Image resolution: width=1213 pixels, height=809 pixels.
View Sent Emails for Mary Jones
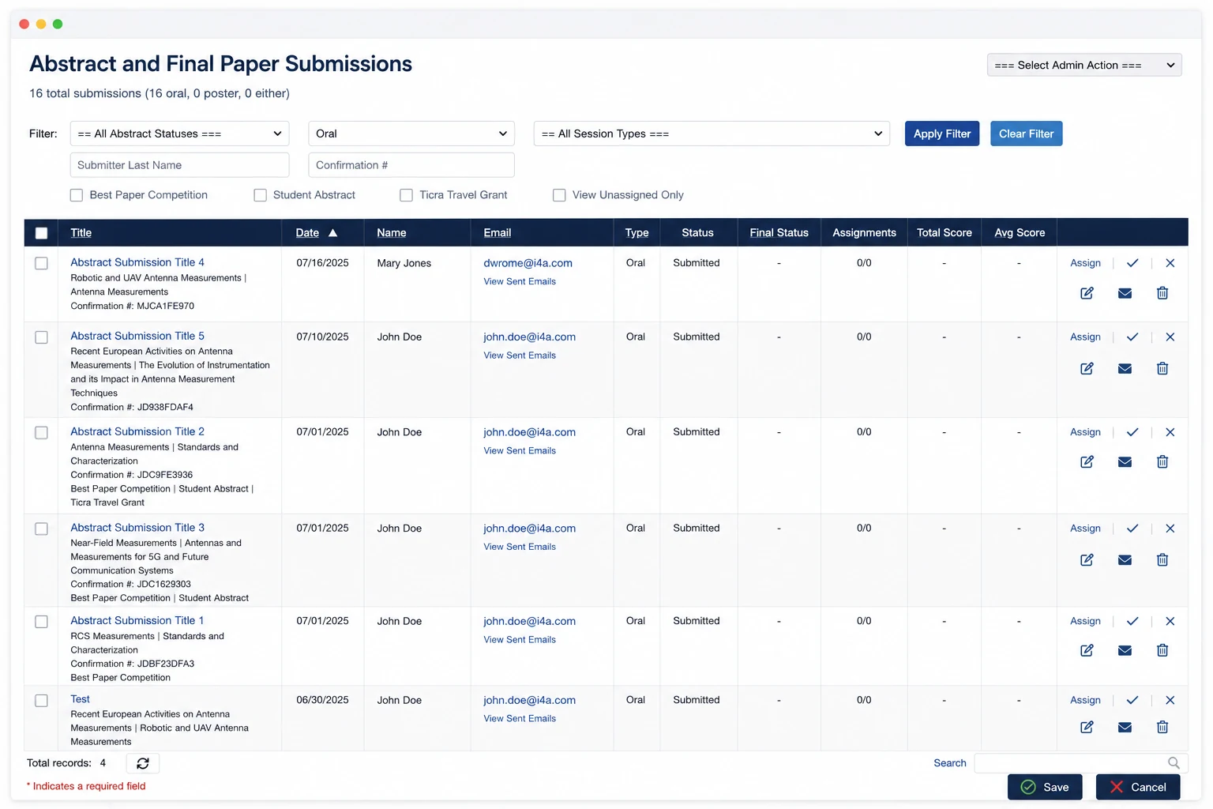pos(520,281)
